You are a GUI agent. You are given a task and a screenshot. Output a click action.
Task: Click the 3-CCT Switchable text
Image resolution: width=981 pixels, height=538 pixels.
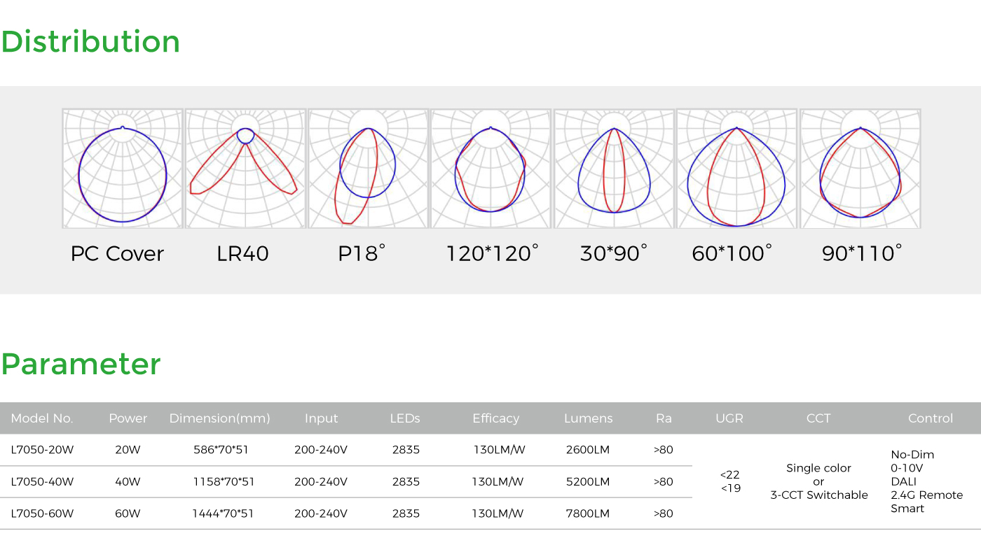click(818, 495)
